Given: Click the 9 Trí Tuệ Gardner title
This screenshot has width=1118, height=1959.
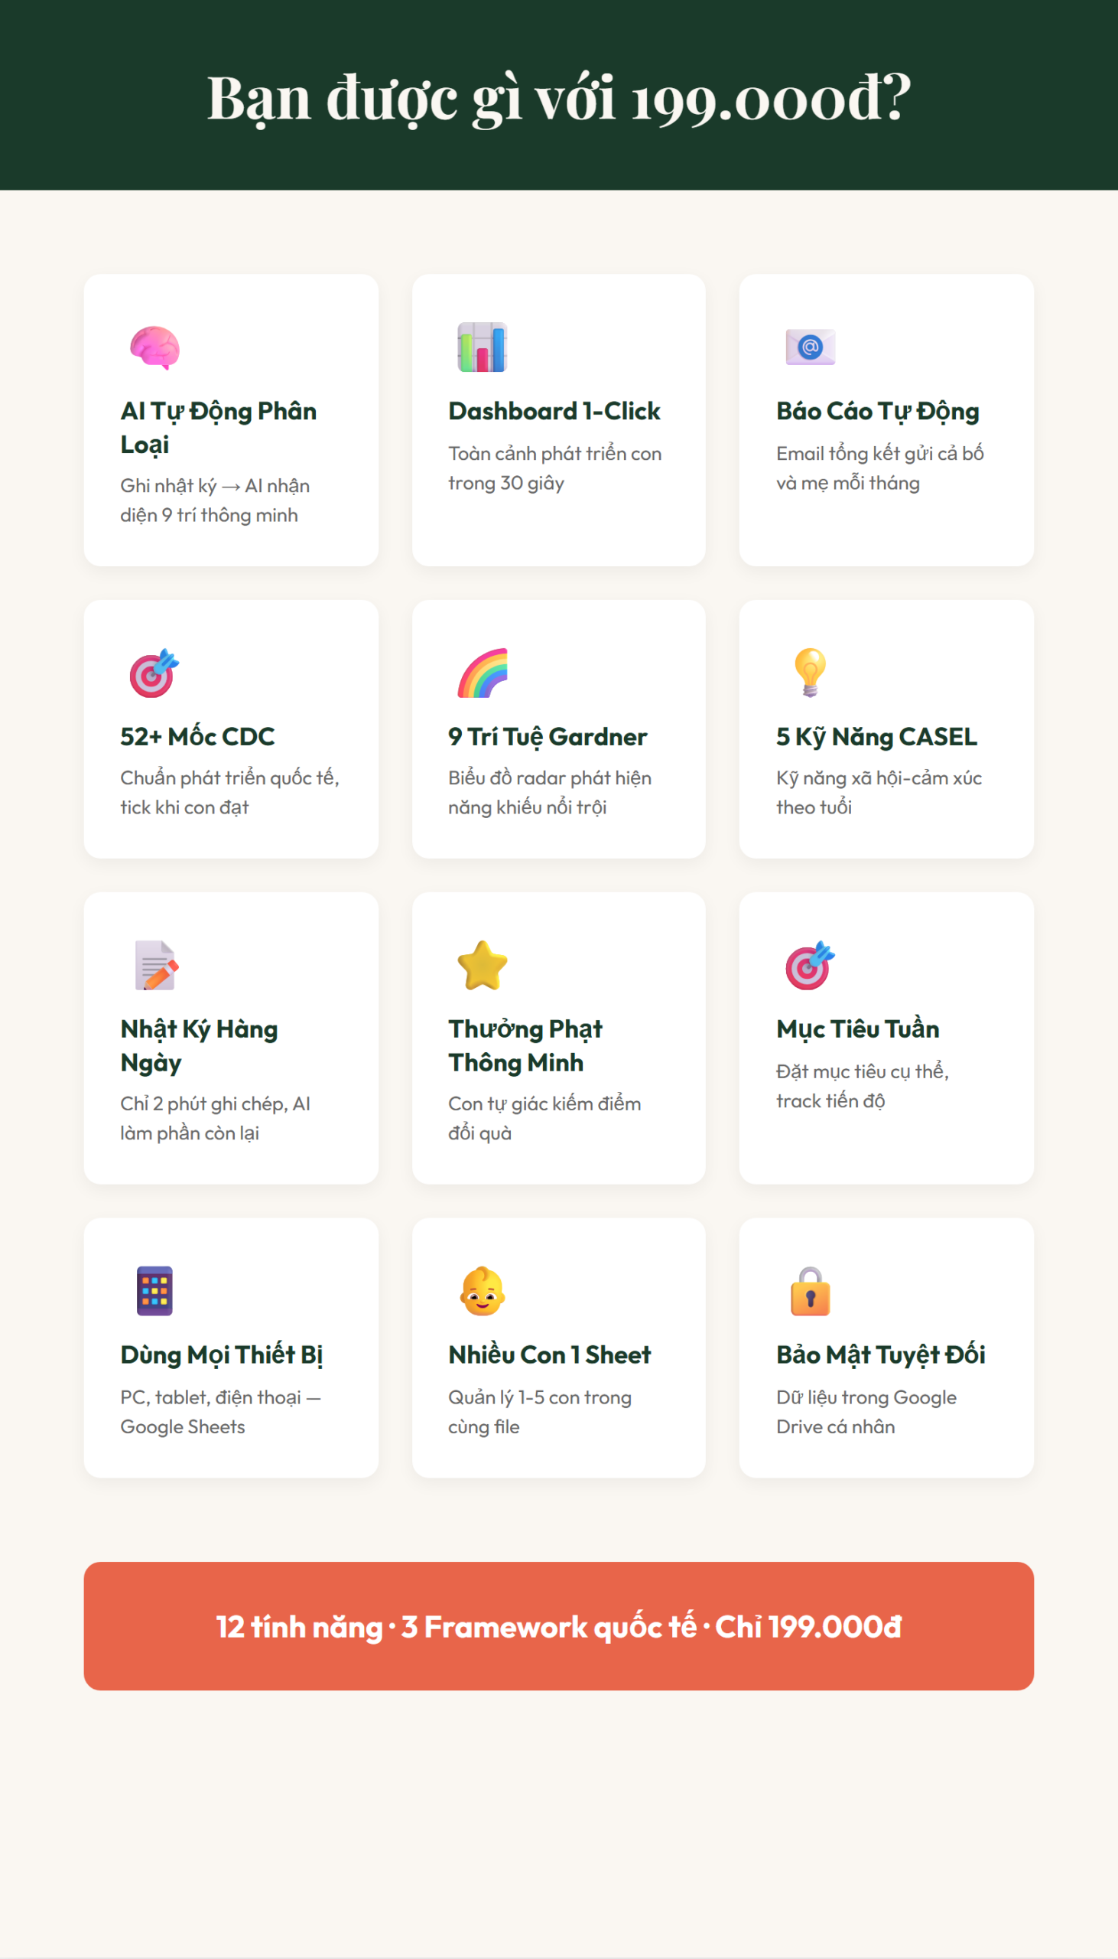Looking at the screenshot, I should coord(548,737).
